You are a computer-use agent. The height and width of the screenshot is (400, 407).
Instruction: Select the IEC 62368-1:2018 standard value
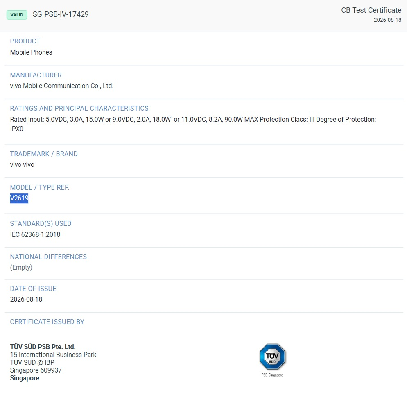[35, 234]
